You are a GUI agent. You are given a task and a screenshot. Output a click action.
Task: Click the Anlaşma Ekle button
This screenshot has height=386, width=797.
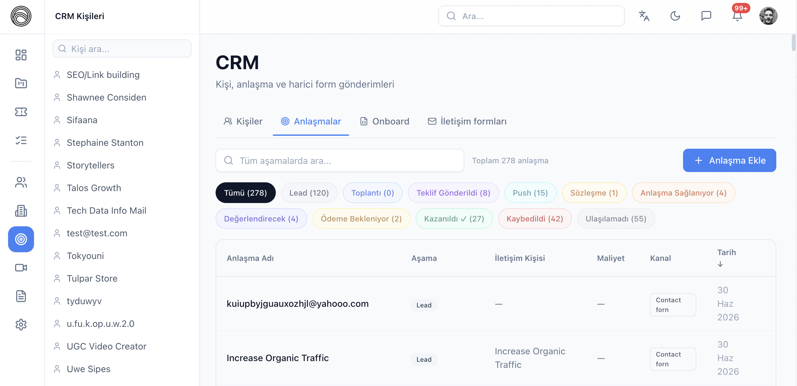point(730,160)
